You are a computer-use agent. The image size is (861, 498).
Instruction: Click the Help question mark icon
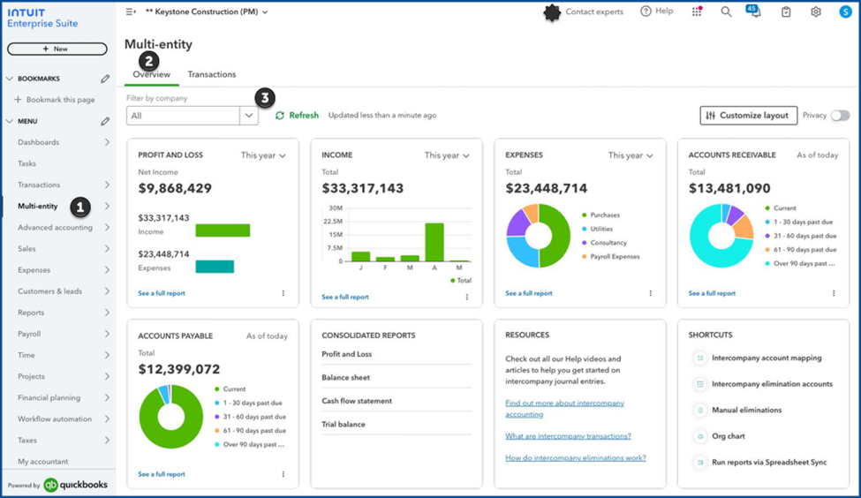click(646, 11)
